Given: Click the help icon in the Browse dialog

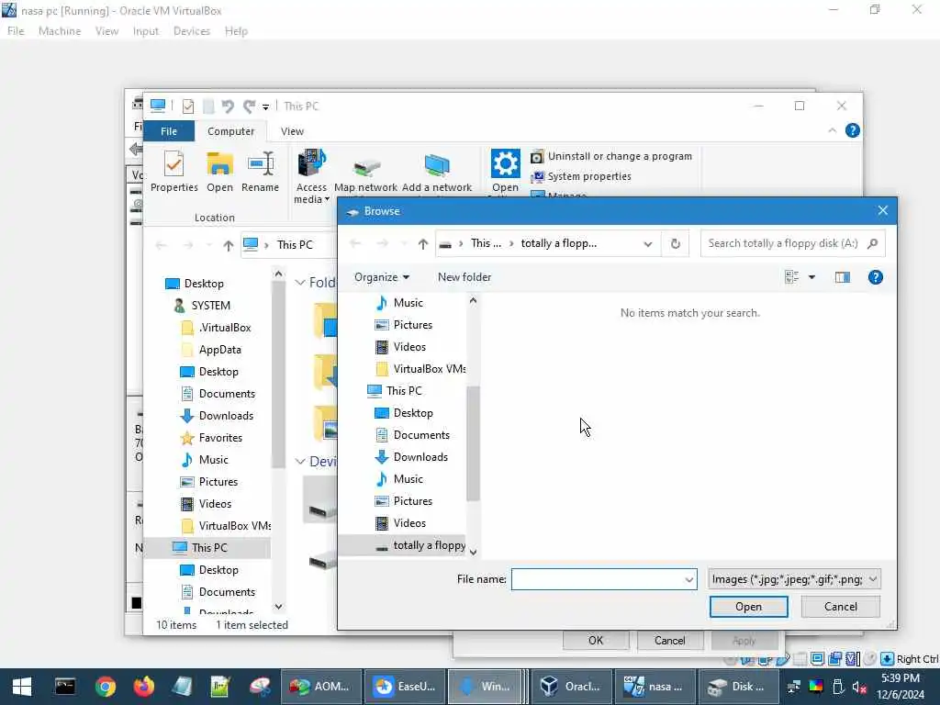Looking at the screenshot, I should [875, 277].
